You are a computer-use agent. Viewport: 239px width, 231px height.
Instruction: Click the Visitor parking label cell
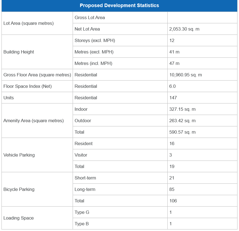(81, 155)
